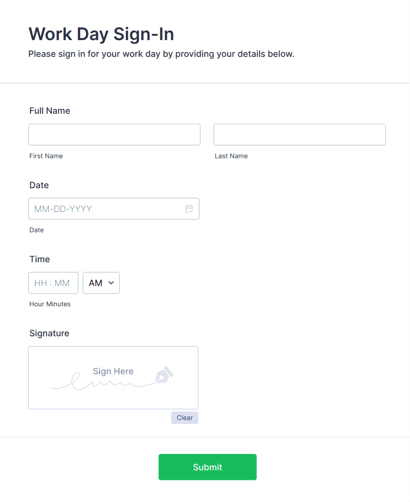The image size is (410, 502).
Task: Select the HH : MM time input
Action: click(53, 283)
